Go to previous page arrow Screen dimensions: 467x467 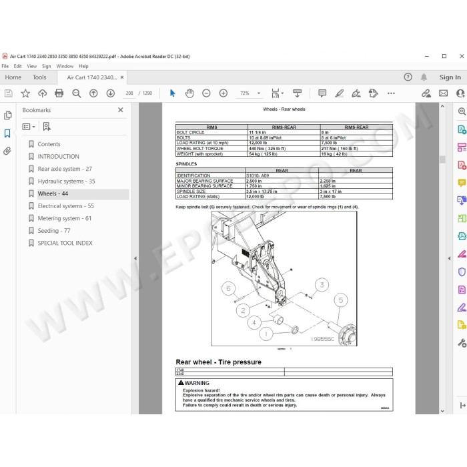pyautogui.click(x=93, y=93)
